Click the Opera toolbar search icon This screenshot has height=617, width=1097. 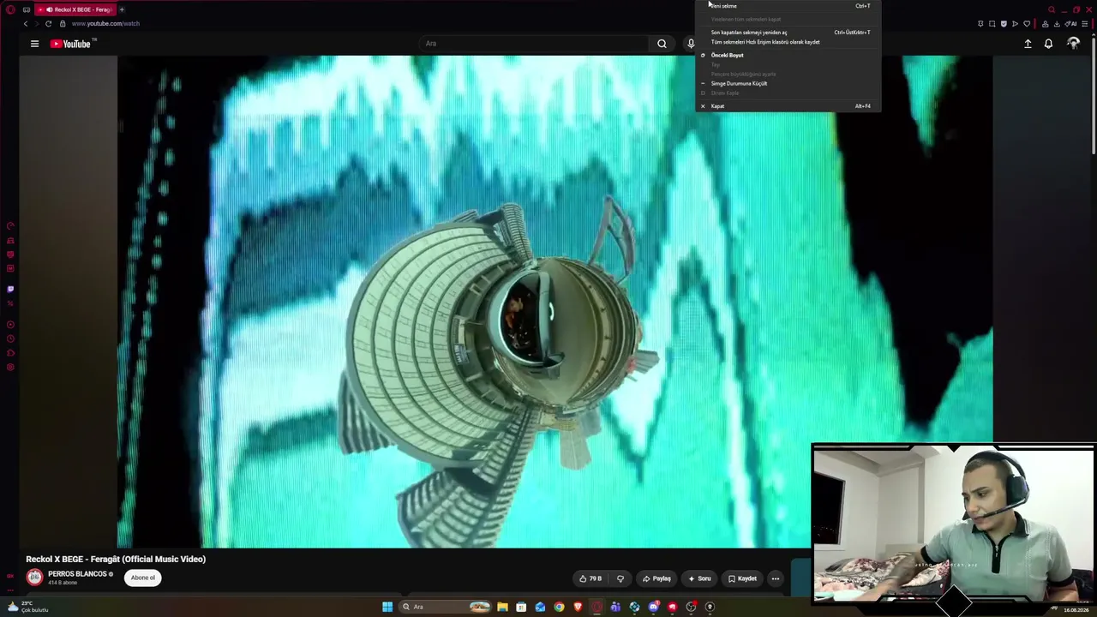pos(1052,9)
